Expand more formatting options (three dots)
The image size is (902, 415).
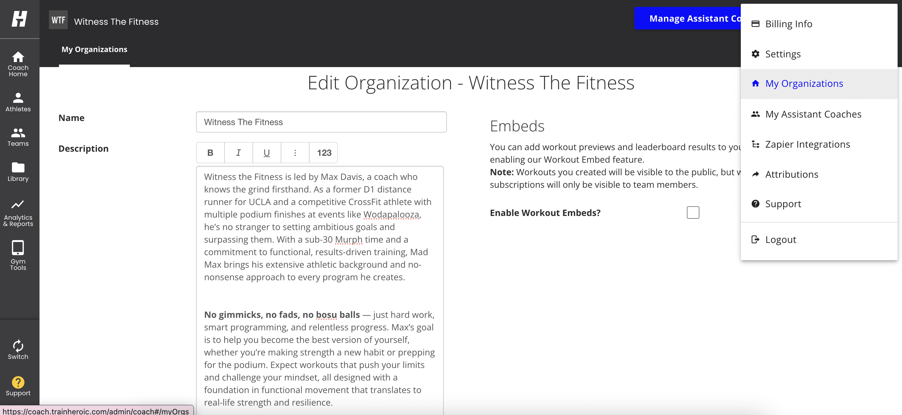(295, 153)
